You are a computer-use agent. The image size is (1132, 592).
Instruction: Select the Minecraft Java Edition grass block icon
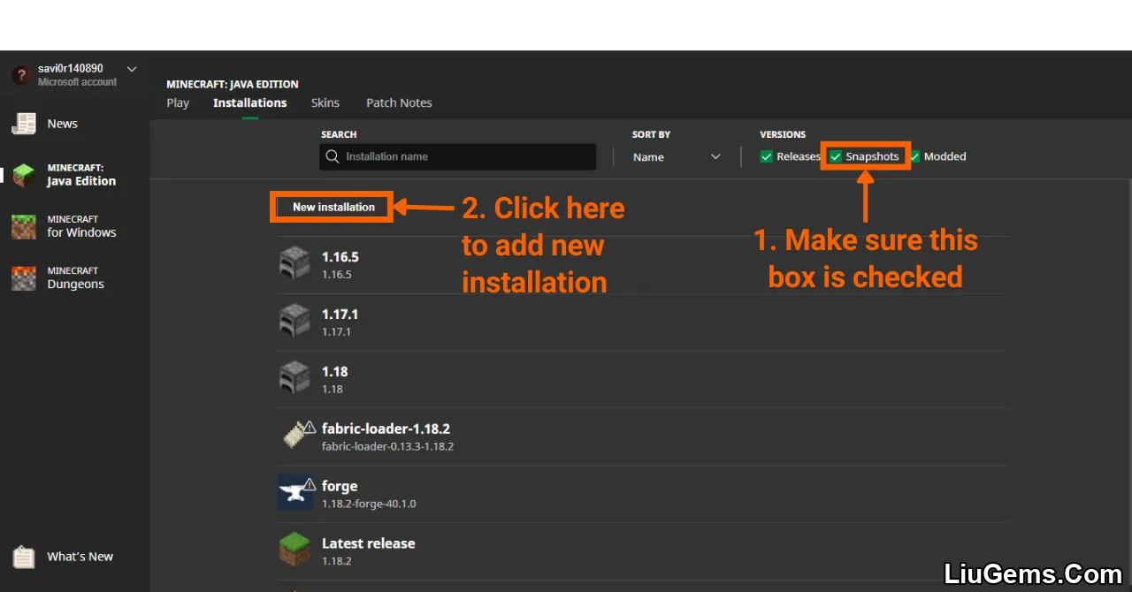[24, 175]
